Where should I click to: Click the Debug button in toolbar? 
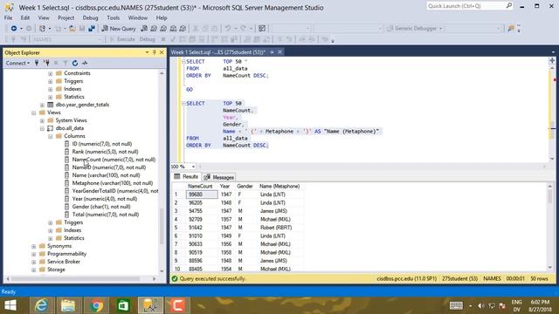click(147, 39)
